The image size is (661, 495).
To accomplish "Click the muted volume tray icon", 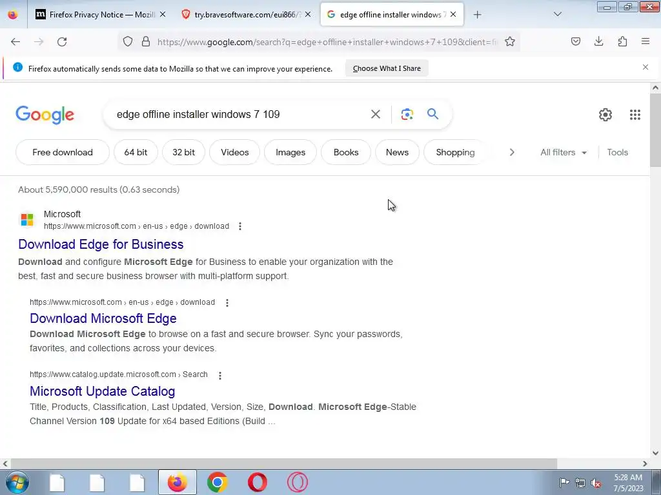I will pyautogui.click(x=596, y=483).
